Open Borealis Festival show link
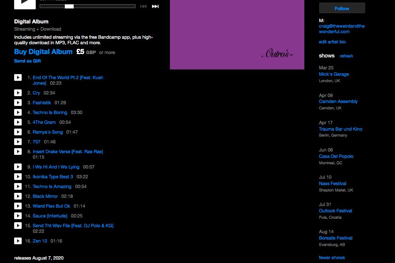Screen dimensions: 395x263 coord(335,238)
